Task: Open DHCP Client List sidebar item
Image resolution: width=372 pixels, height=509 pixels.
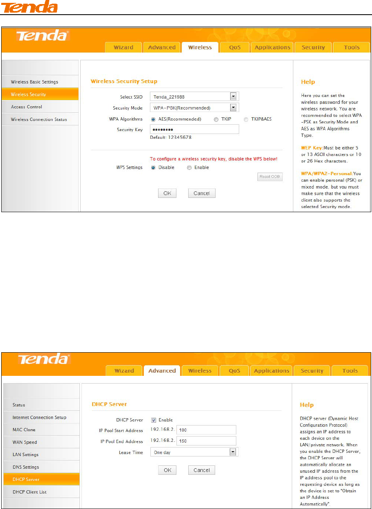Action: tap(41, 492)
